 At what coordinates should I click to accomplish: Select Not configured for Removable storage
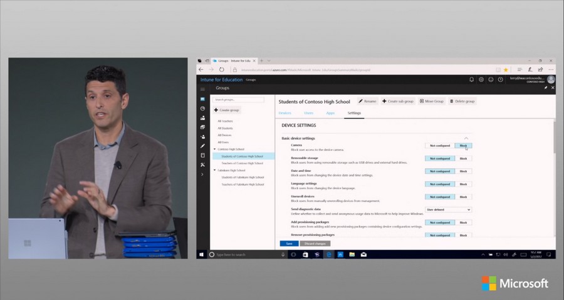tap(439, 158)
